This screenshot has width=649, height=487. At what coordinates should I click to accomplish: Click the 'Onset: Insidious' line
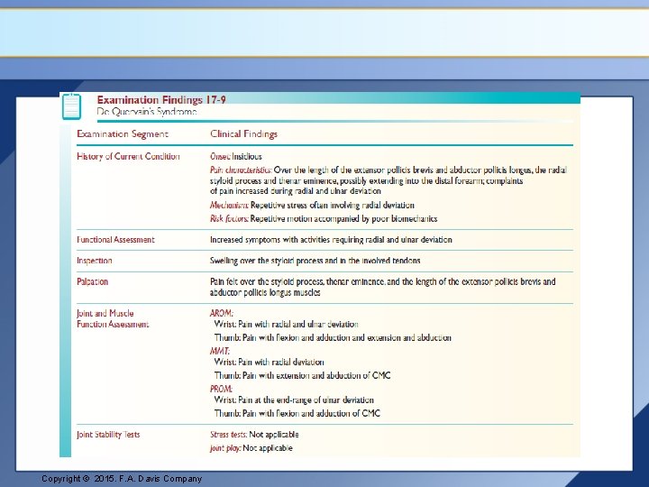tap(236, 157)
